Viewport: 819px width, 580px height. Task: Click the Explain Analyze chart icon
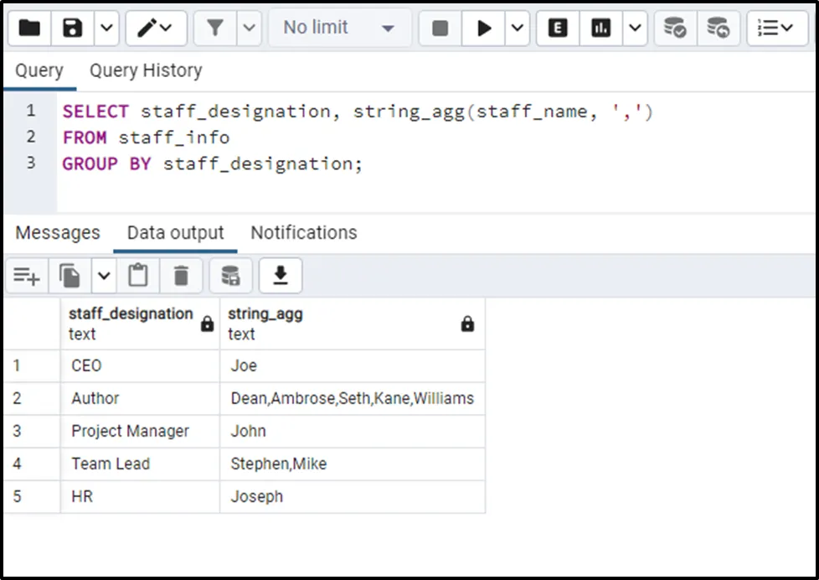coord(600,28)
